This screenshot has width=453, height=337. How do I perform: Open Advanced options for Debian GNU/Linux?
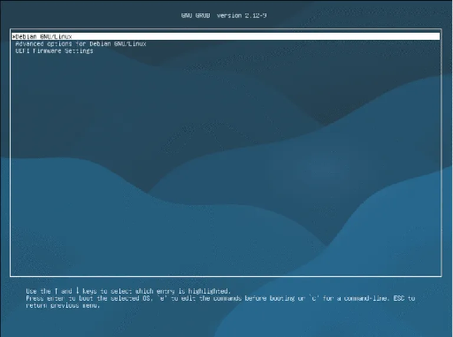click(81, 44)
